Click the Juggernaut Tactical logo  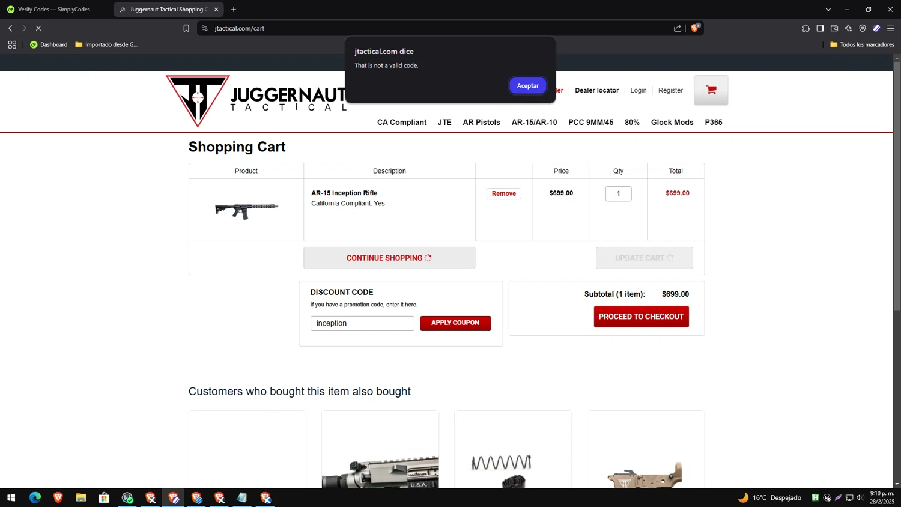pyautogui.click(x=255, y=101)
